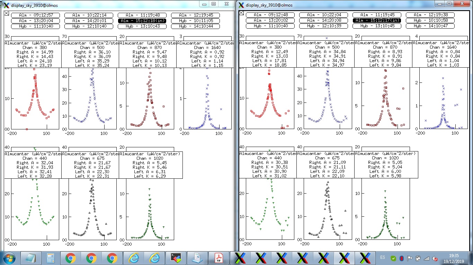Image resolution: width=473 pixels, height=265 pixels.
Task: Click 'Left A = 17.81' in right window
Action: (x=269, y=60)
